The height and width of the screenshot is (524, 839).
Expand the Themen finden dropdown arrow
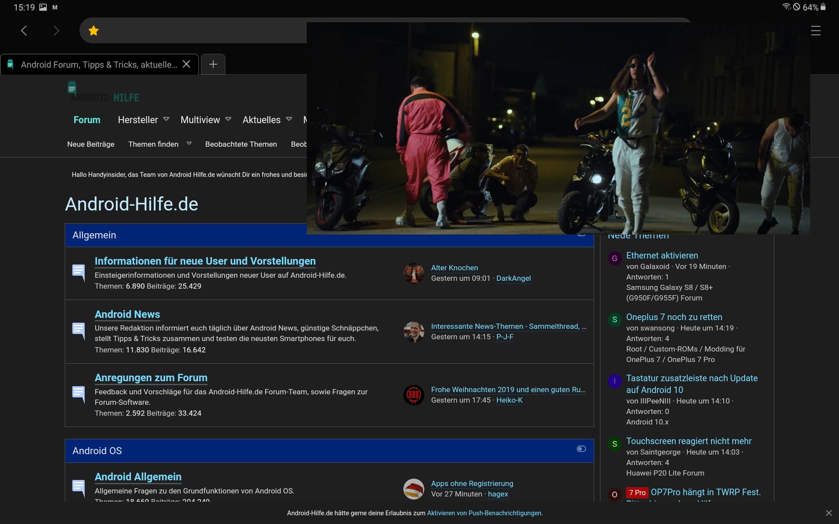[189, 143]
